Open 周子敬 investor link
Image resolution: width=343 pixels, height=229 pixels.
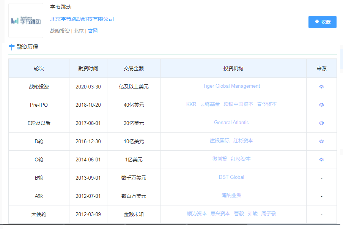pos(269,213)
